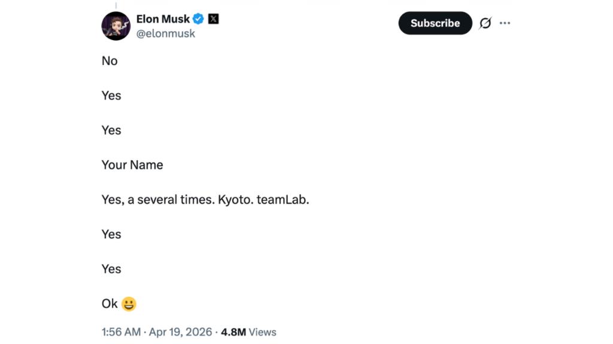Click the 1:56 AM timestamp link
613x344 pixels.
pos(121,332)
